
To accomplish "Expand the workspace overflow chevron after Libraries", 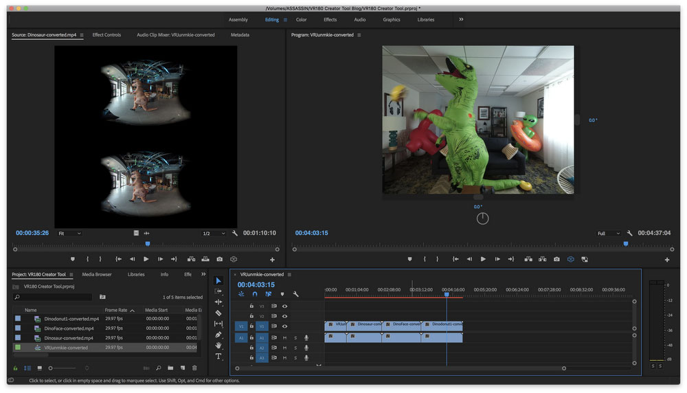I will [461, 19].
